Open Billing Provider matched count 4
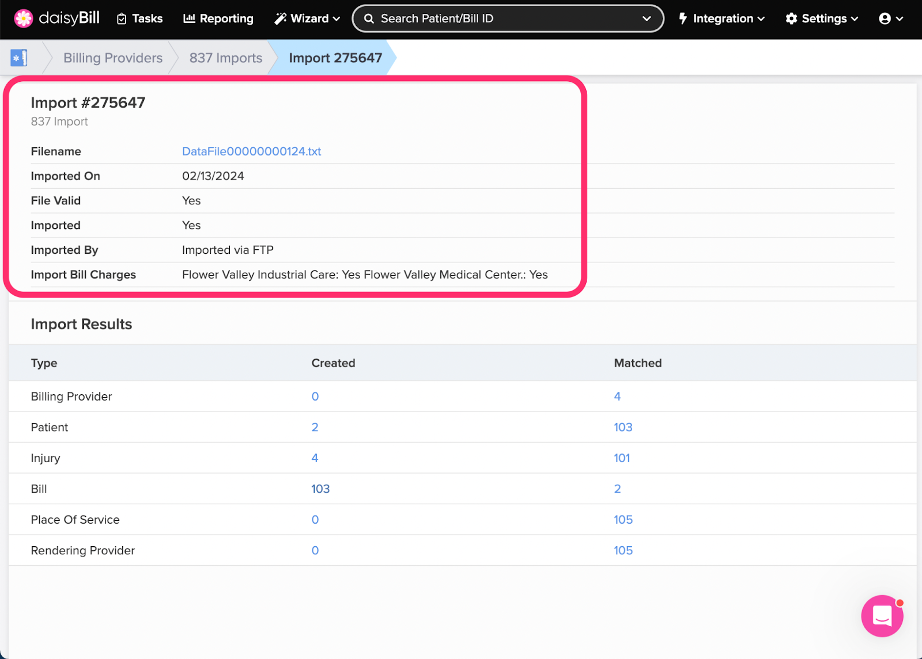The image size is (922, 659). click(617, 397)
